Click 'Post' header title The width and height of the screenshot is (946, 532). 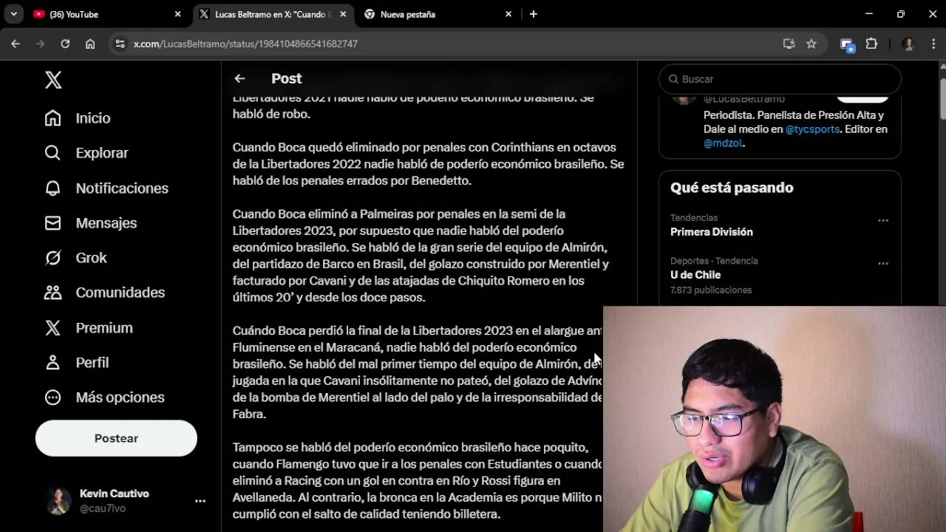point(287,78)
